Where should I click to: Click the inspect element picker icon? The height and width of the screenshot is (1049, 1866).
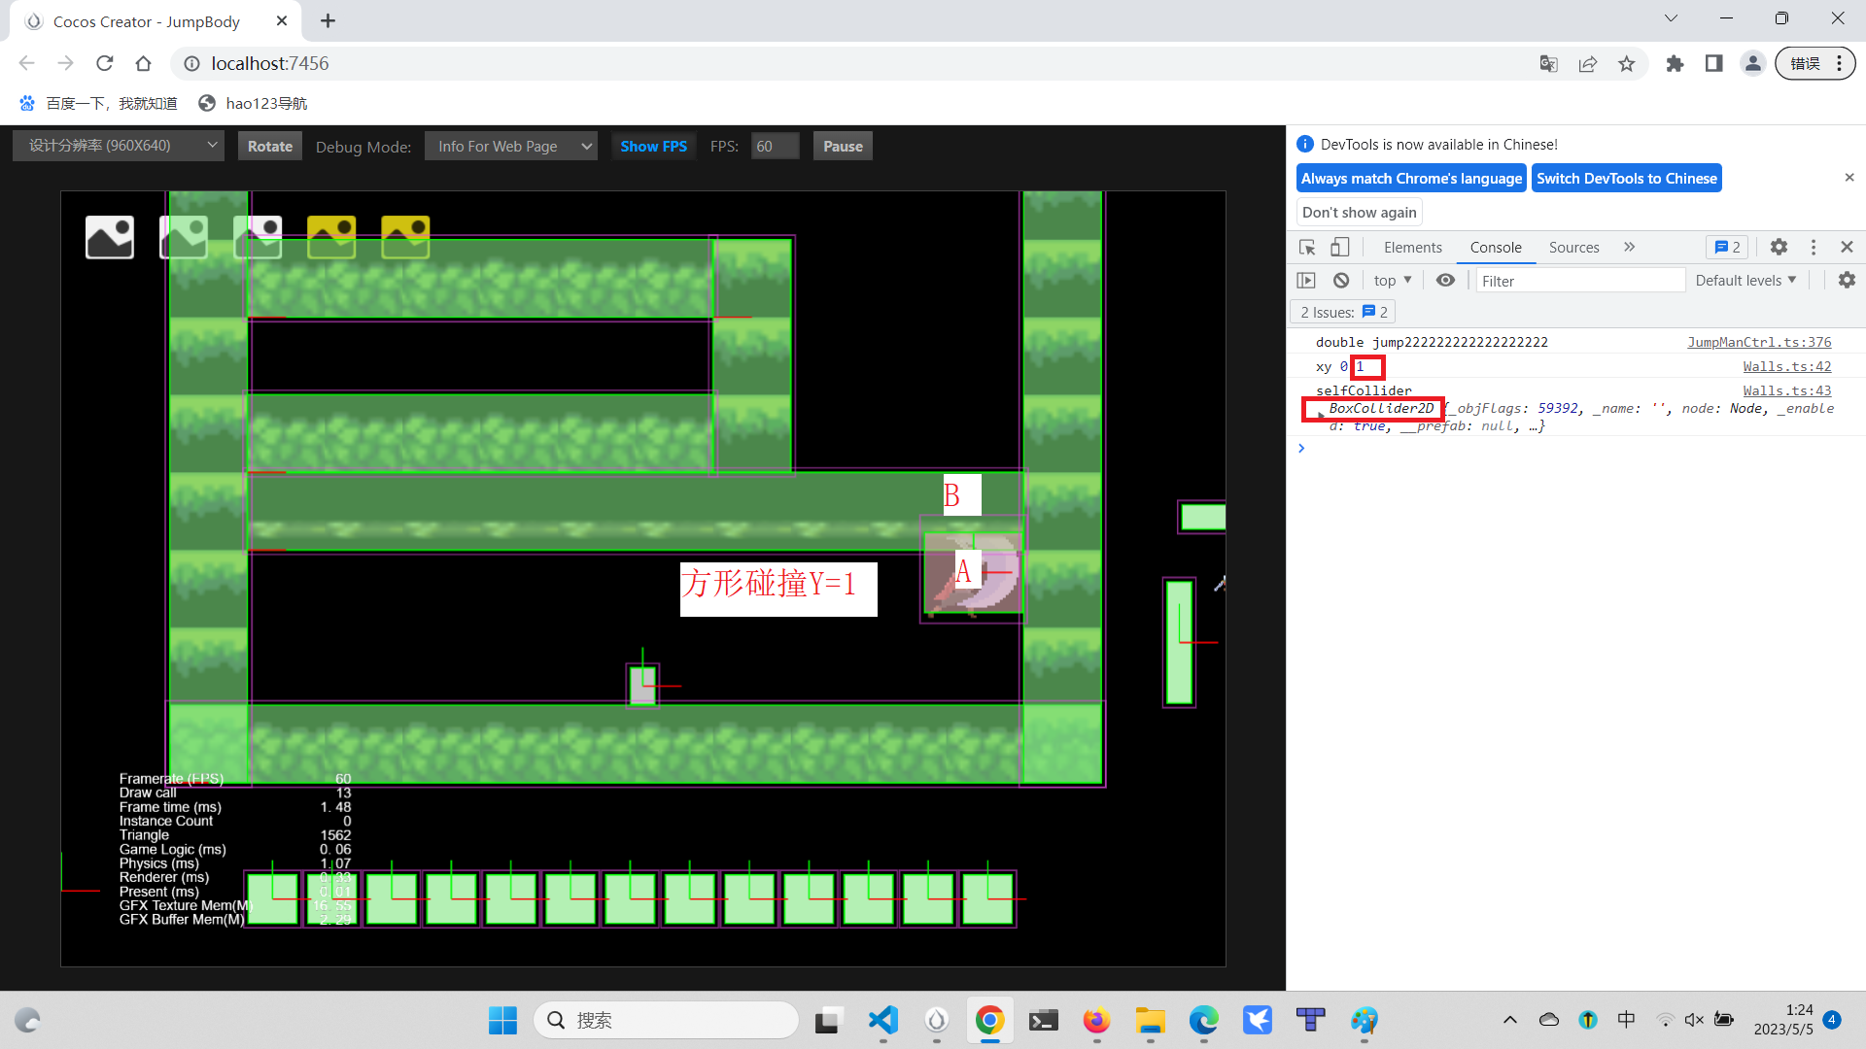tap(1307, 248)
